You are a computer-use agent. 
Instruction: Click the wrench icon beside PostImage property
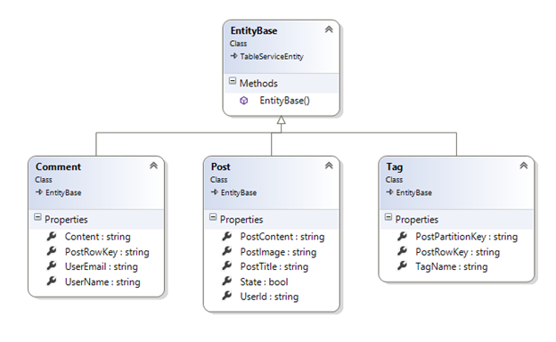(227, 251)
